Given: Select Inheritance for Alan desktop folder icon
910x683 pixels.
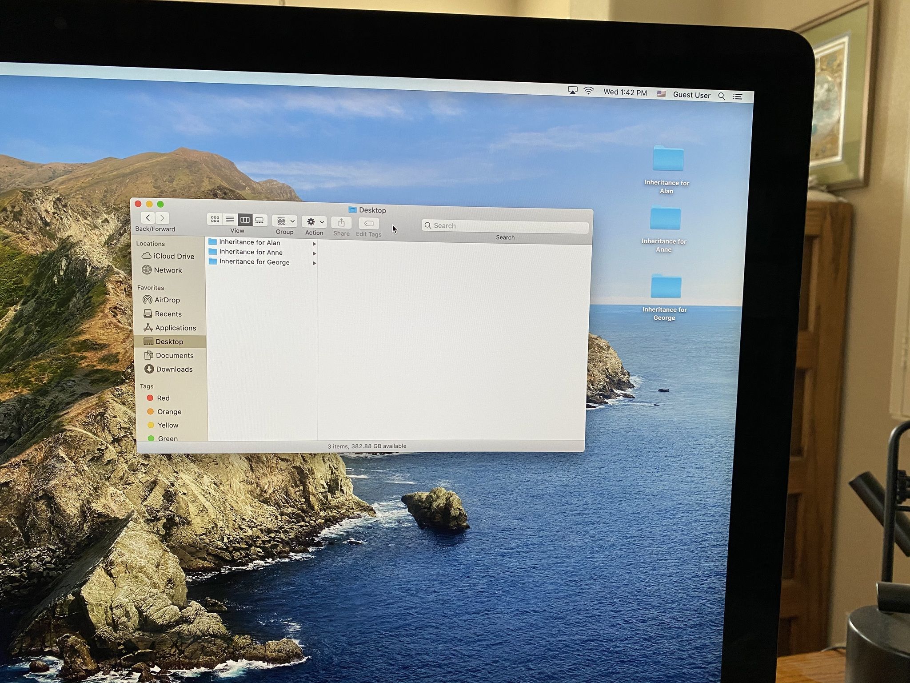Looking at the screenshot, I should click(668, 159).
